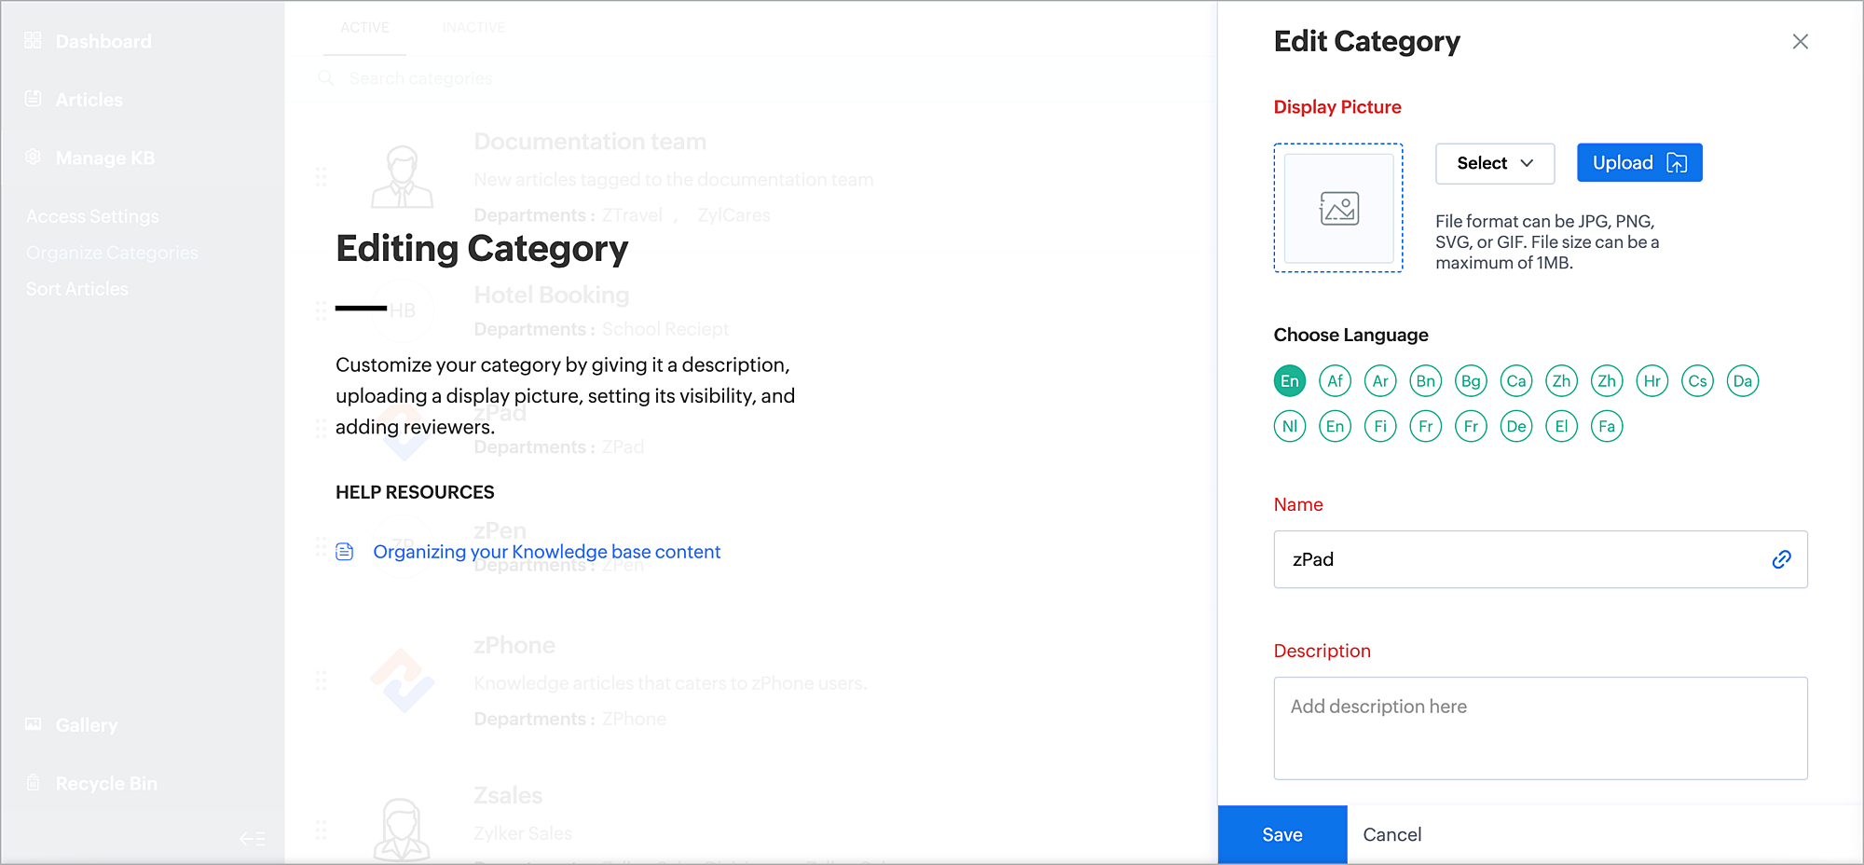This screenshot has height=865, width=1864.
Task: Select the Fa language circle
Action: pyautogui.click(x=1607, y=426)
